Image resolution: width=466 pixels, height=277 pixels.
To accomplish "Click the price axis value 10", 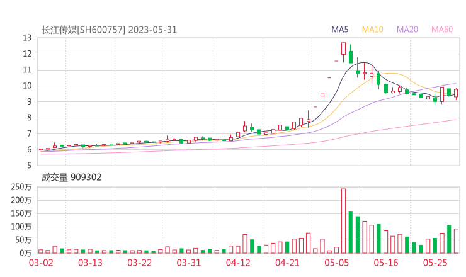I will (27, 86).
